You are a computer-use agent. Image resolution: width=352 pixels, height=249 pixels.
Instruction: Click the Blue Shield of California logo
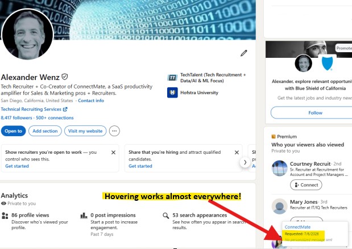click(327, 63)
